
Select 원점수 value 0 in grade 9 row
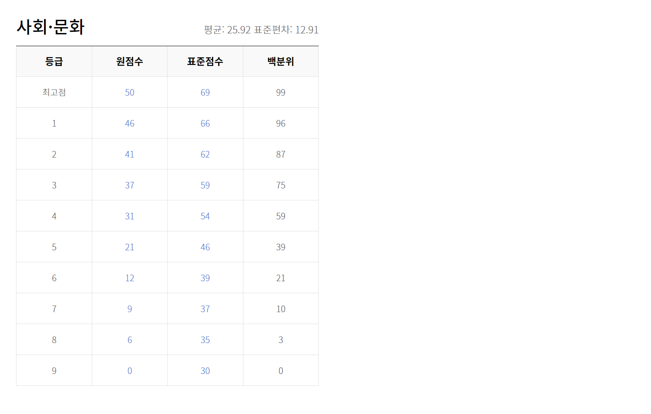[x=130, y=371]
